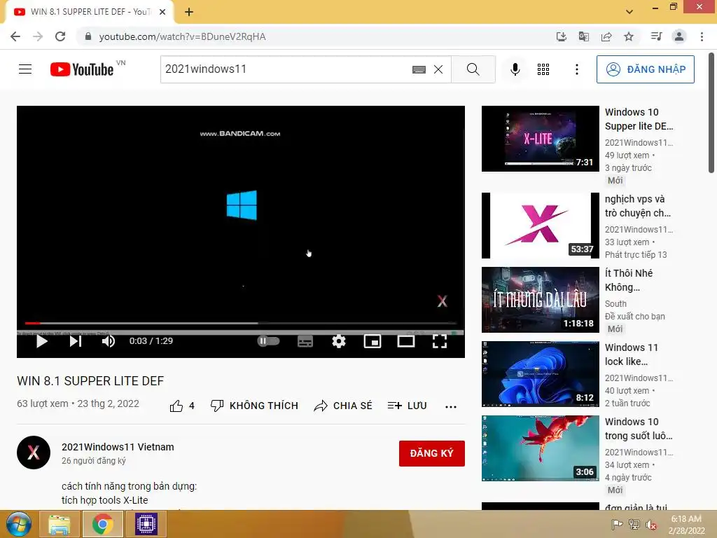Switch to miniplayer mode

[373, 341]
